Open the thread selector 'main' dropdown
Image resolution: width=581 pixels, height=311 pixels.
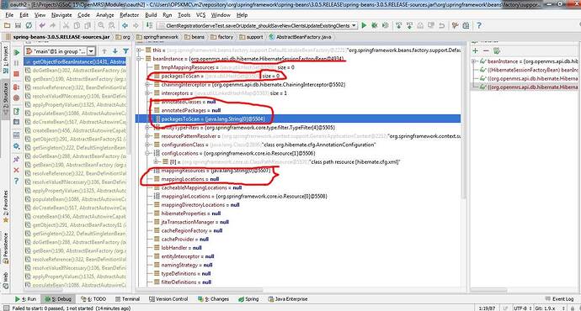pos(60,51)
